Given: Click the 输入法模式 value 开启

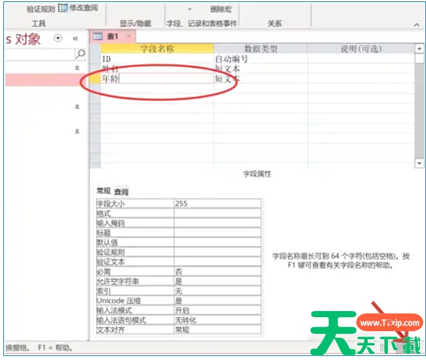Looking at the screenshot, I should point(217,310).
